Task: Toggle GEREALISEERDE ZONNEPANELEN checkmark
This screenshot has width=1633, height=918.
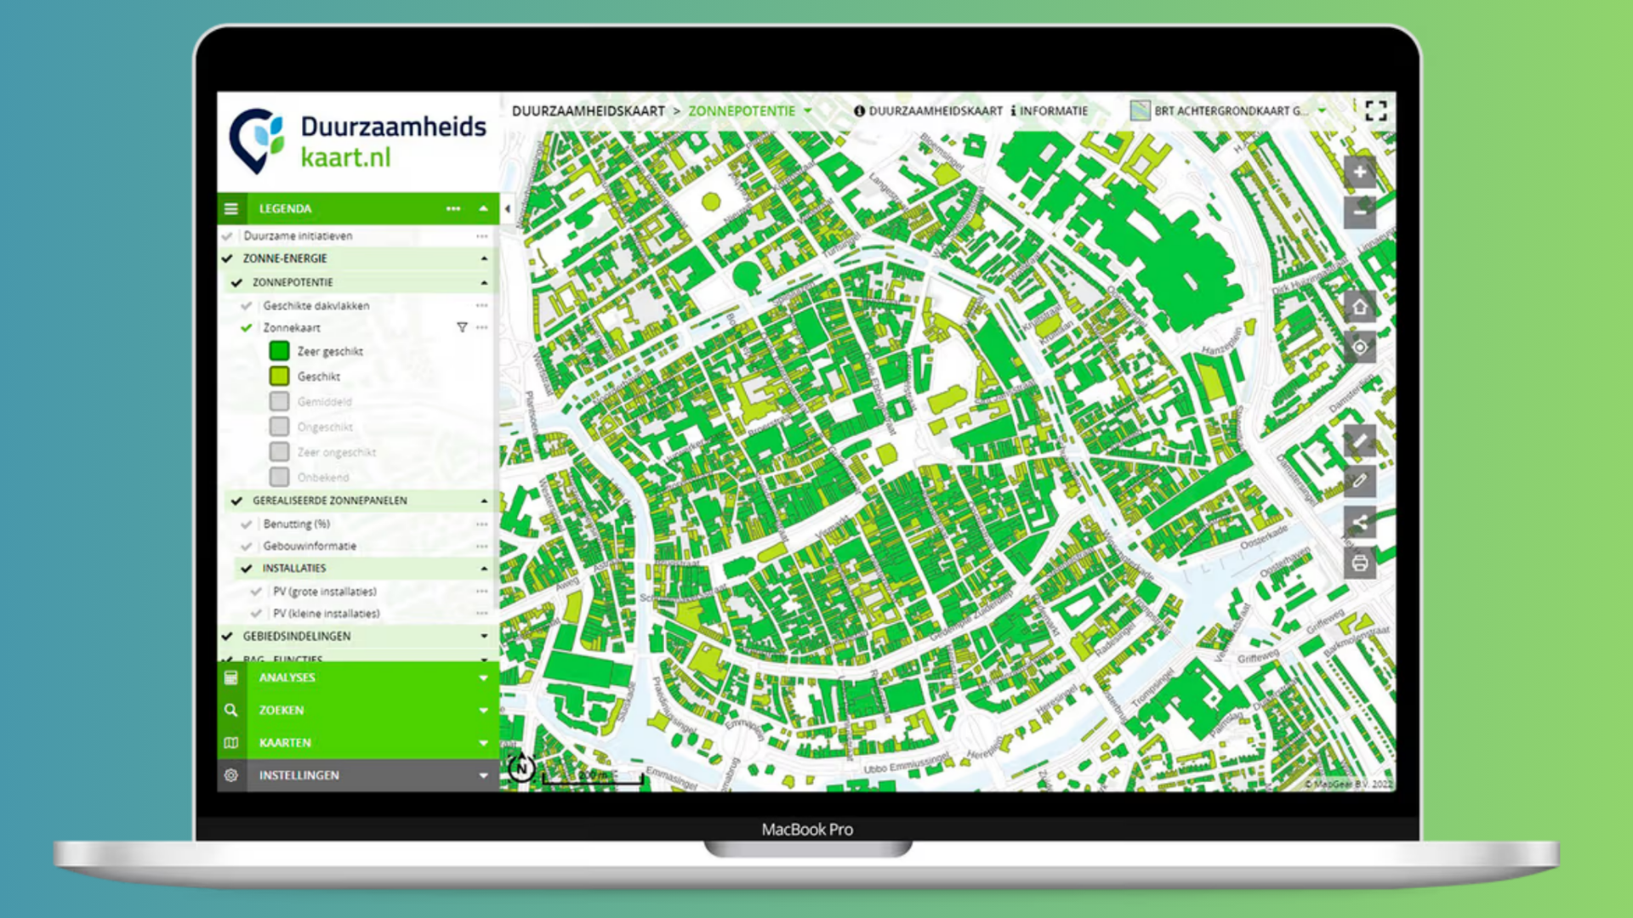Action: [x=236, y=501]
